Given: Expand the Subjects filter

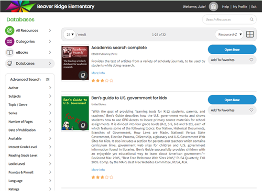Looking at the screenshot, I should pyautogui.click(x=30, y=96).
